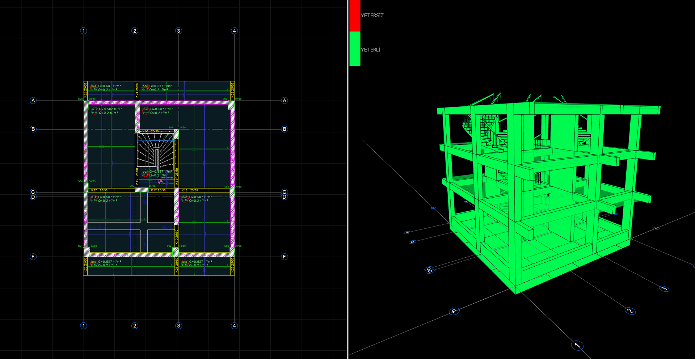Click axis bubble 3 below the plan
The image size is (695, 359).
(x=178, y=326)
